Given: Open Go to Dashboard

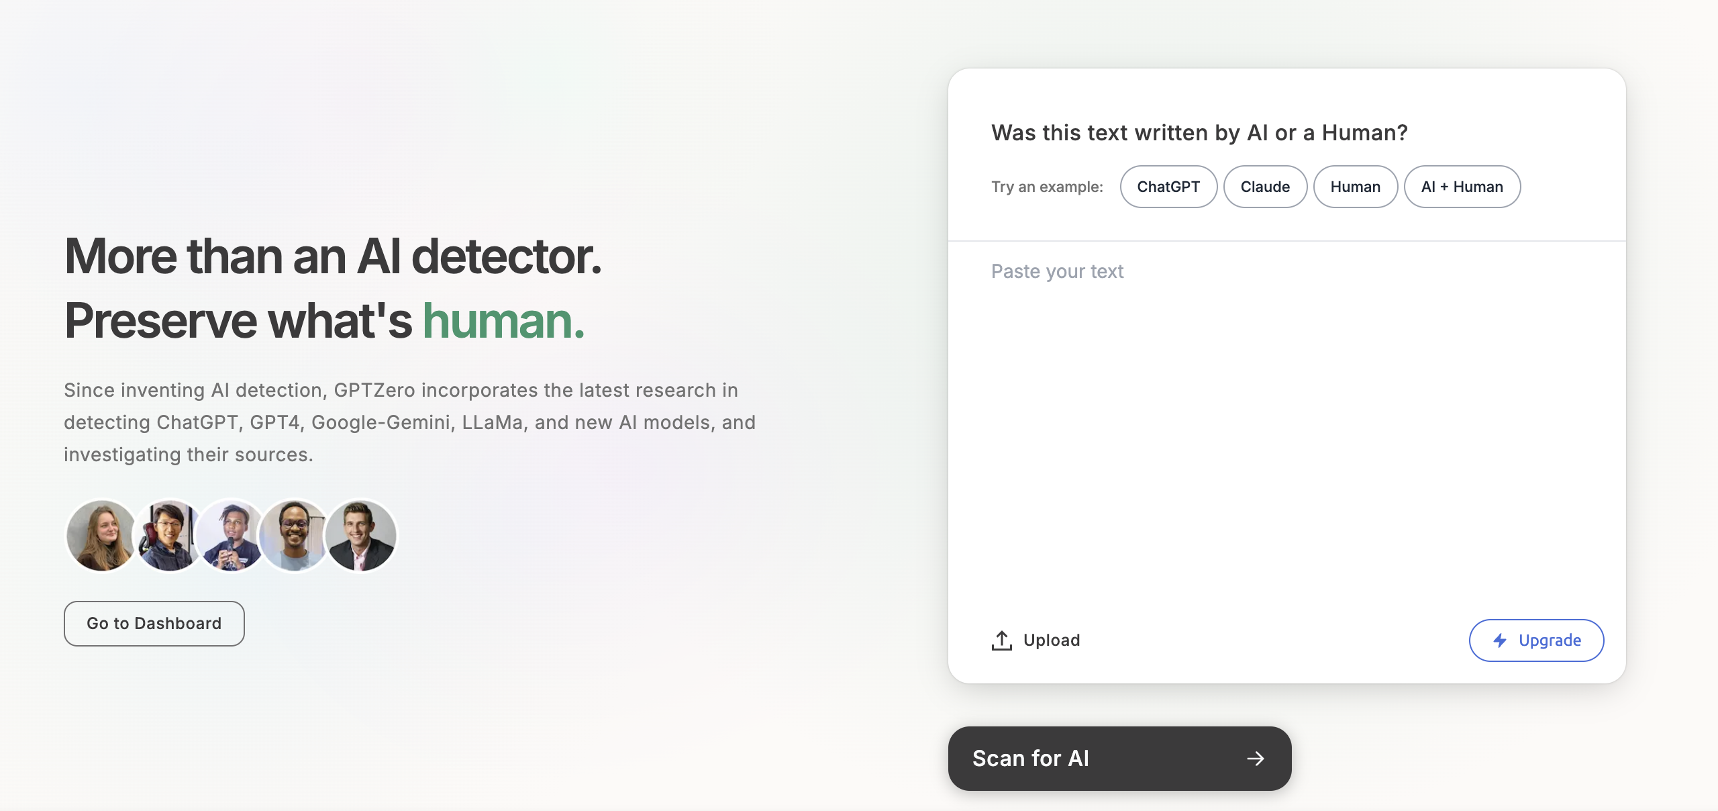Looking at the screenshot, I should [154, 624].
